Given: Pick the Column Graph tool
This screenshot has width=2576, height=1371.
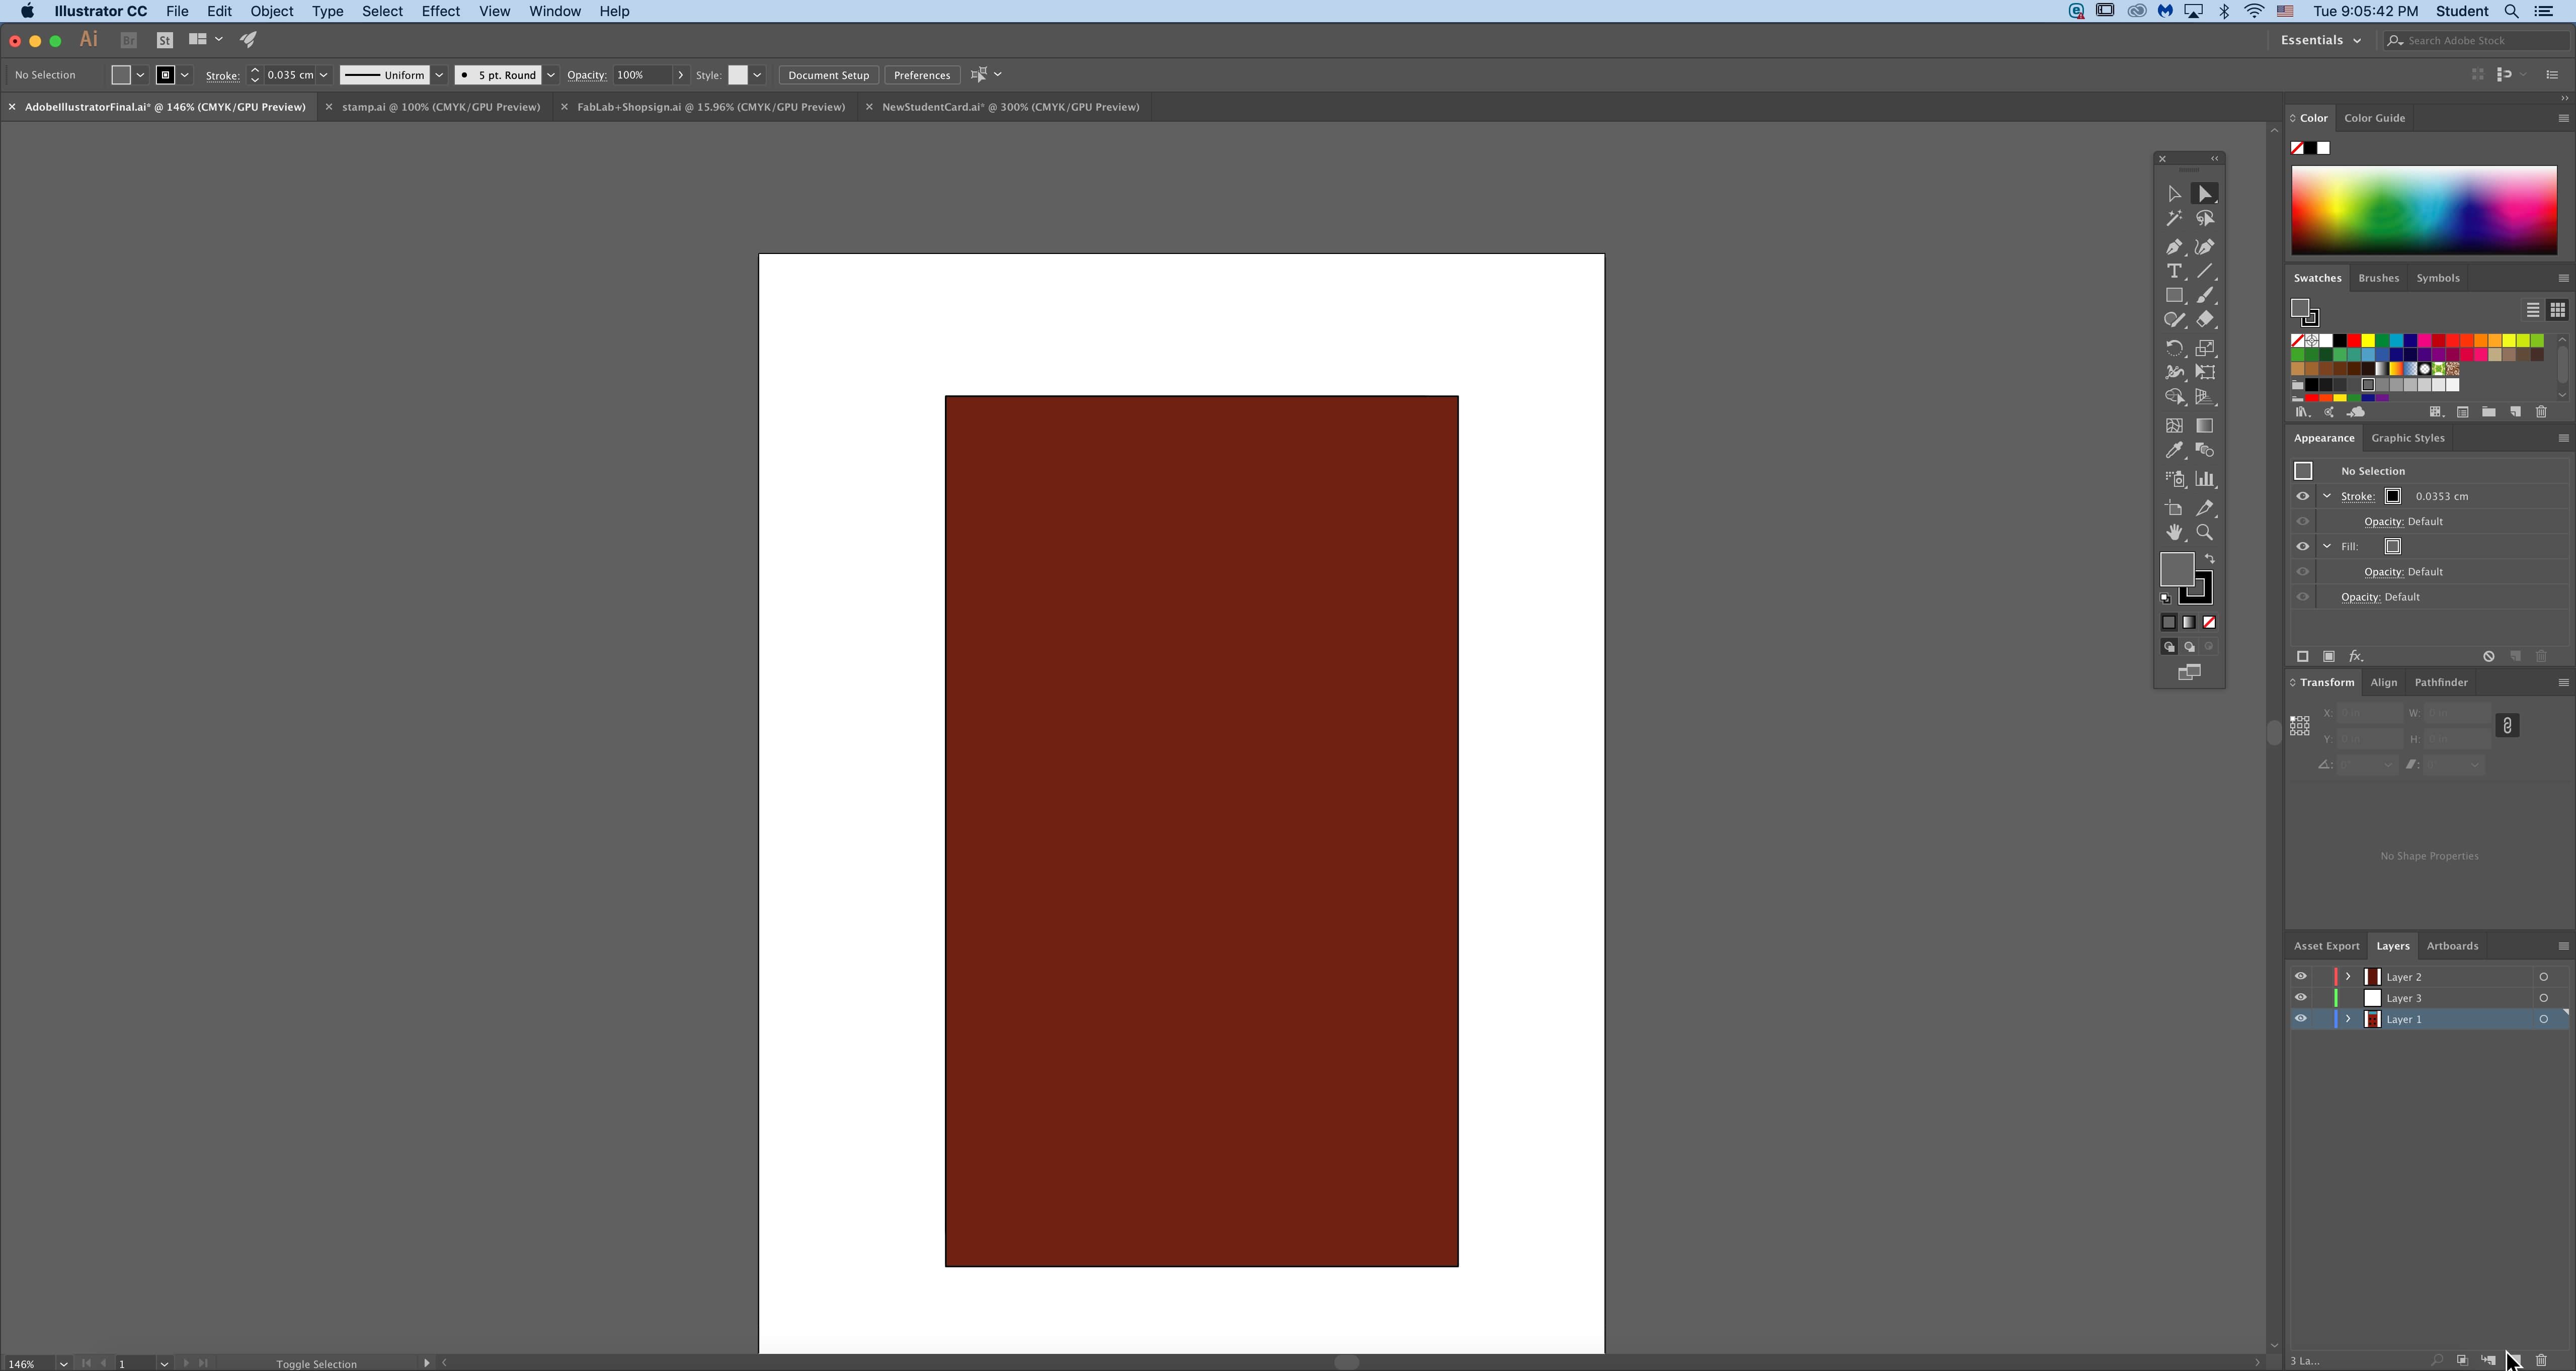Looking at the screenshot, I should point(2205,480).
